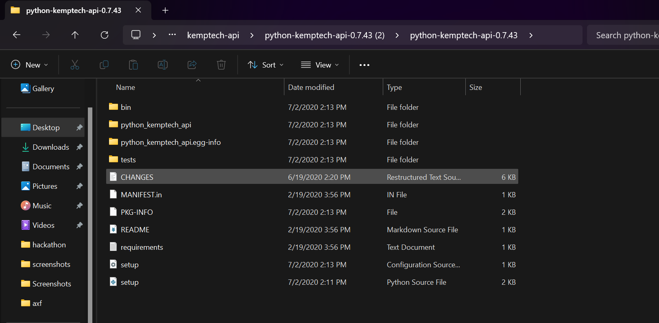
Task: Select the bin folder
Action: click(312, 107)
